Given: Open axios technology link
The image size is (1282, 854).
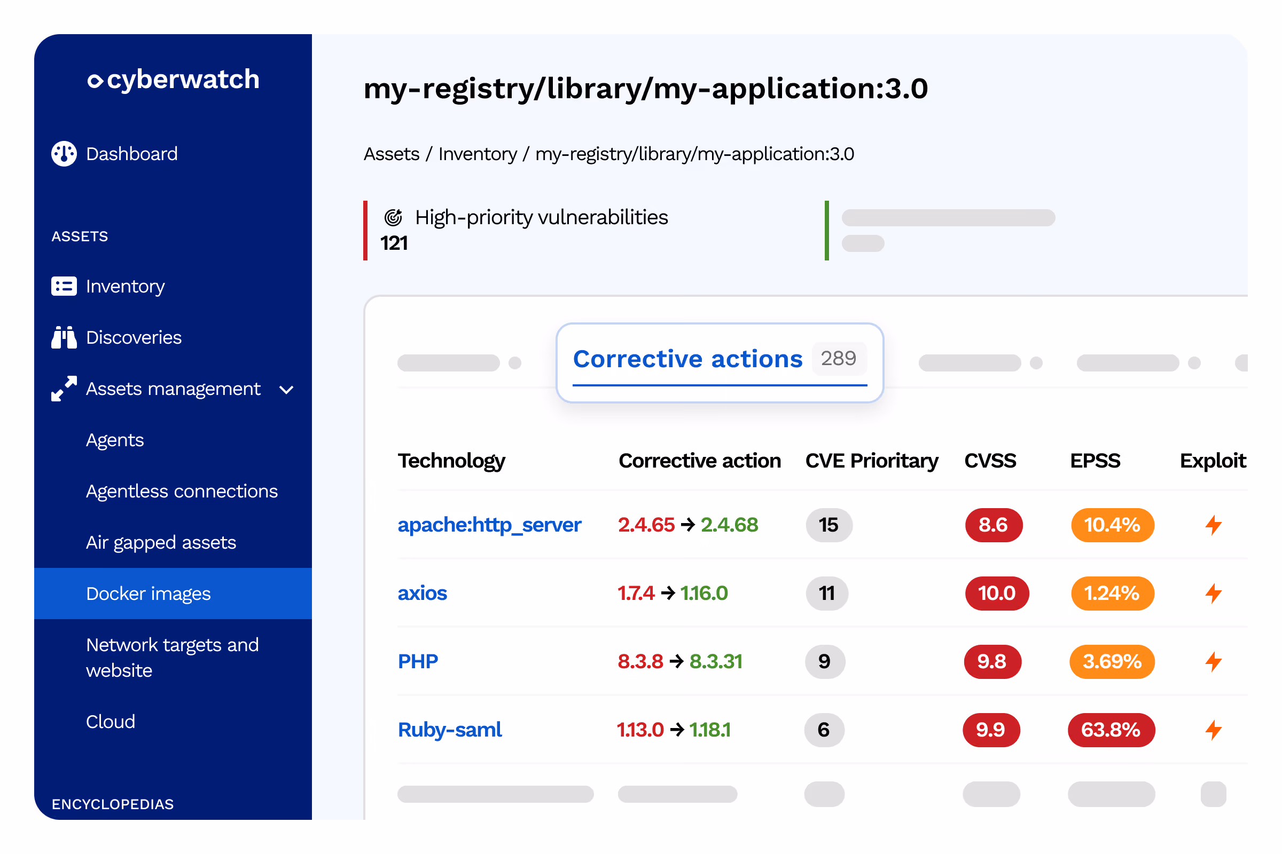Looking at the screenshot, I should click(423, 593).
